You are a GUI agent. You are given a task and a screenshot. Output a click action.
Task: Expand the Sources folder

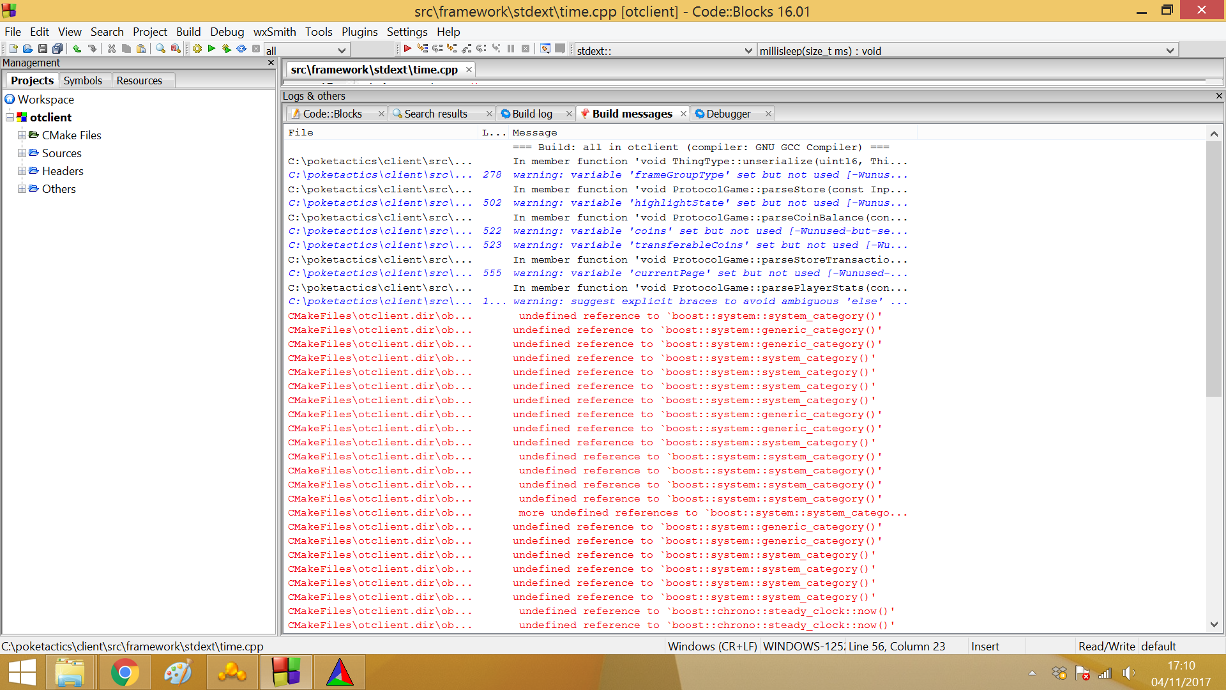pos(22,153)
